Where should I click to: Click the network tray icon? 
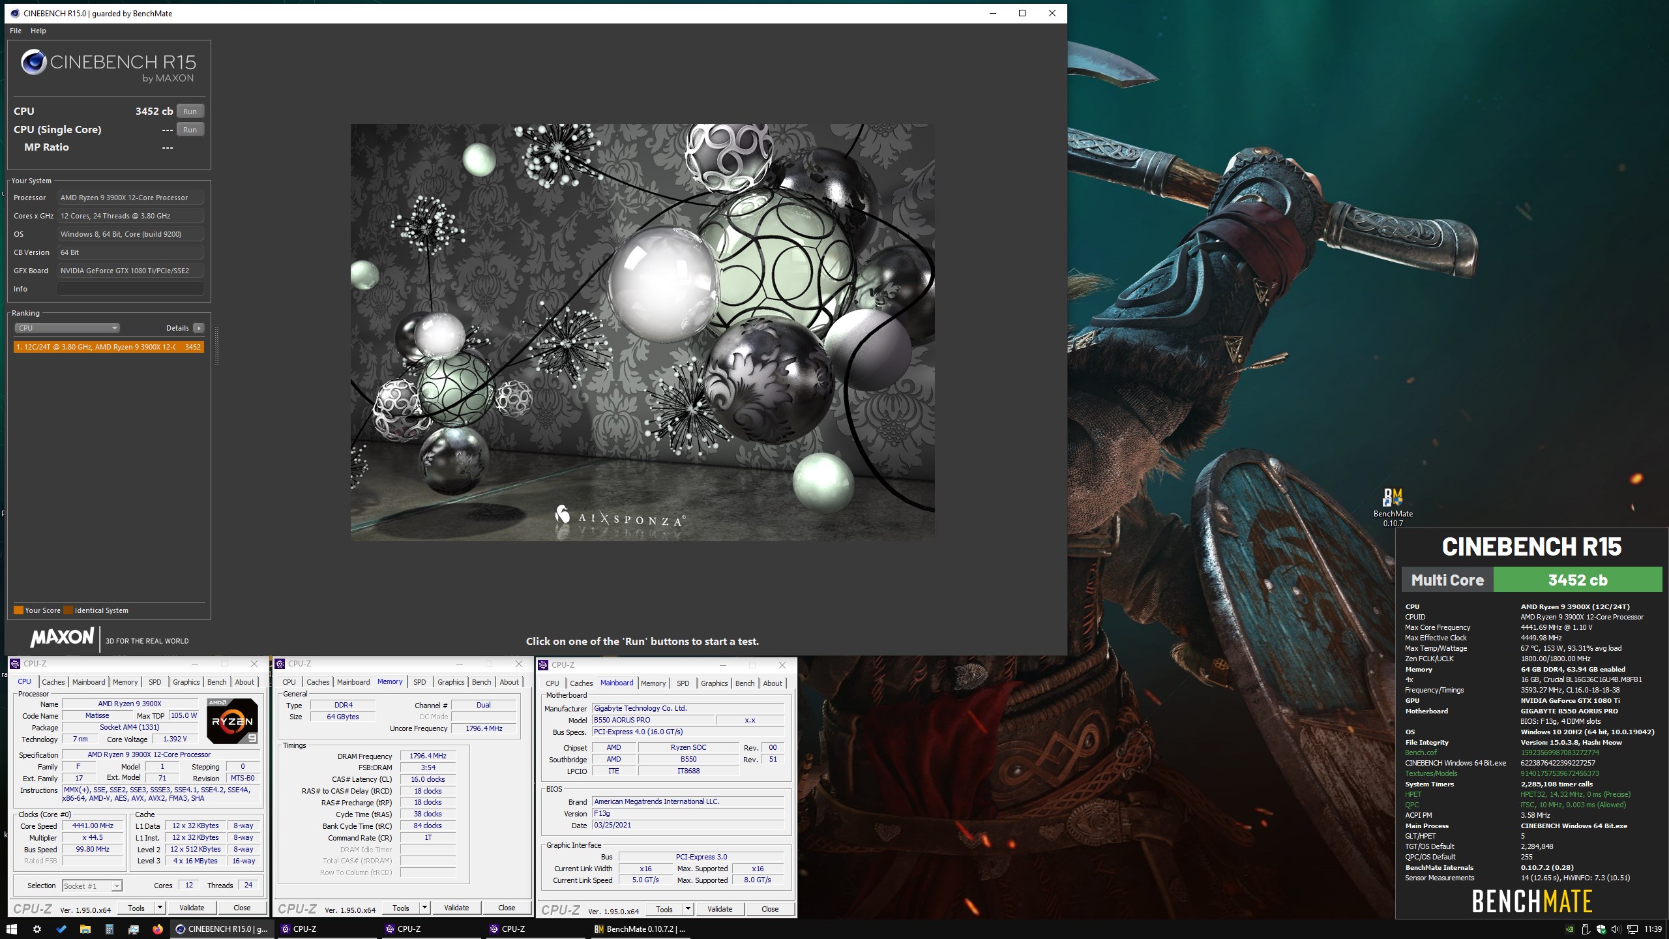pos(1632,929)
